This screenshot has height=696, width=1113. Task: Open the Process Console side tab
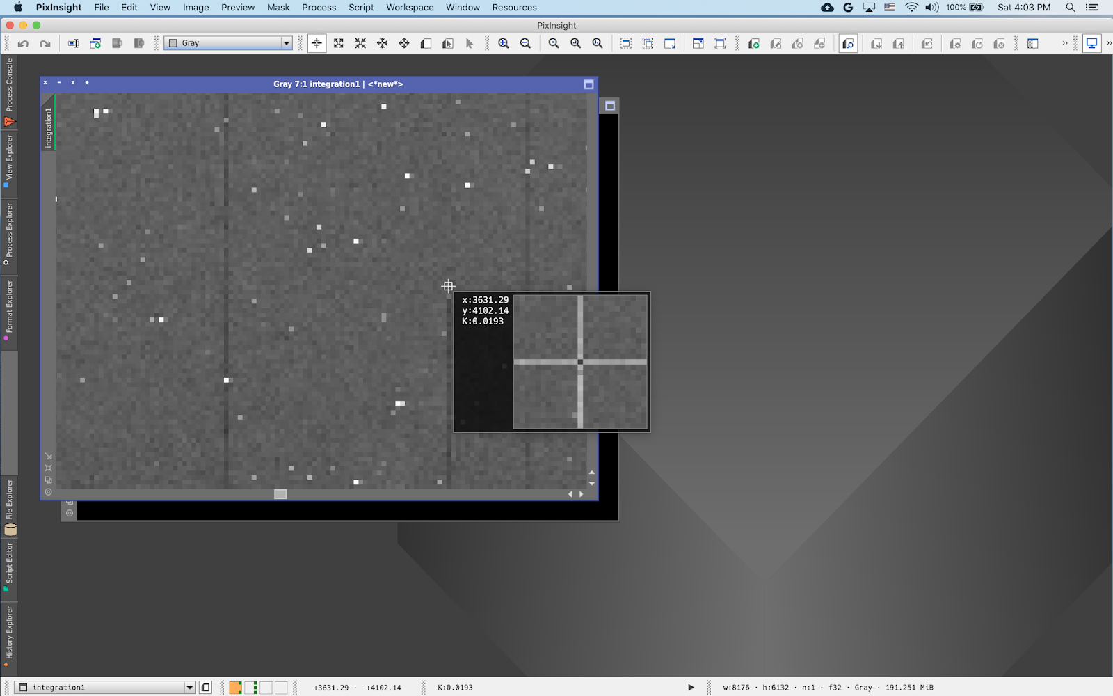(x=9, y=92)
